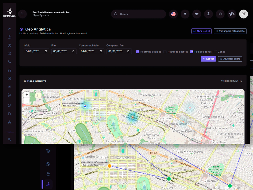Click the pizza slice icon in background window
The height and width of the screenshot is (190, 253).
(48, 151)
